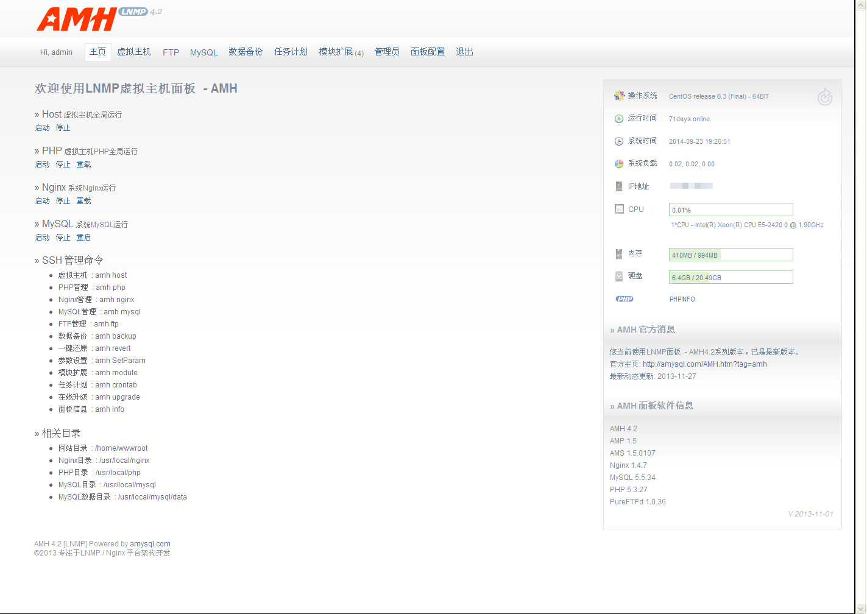Click the hard disk icon

pos(618,276)
